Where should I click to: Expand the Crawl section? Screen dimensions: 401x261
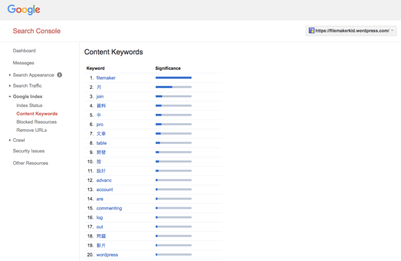click(18, 140)
